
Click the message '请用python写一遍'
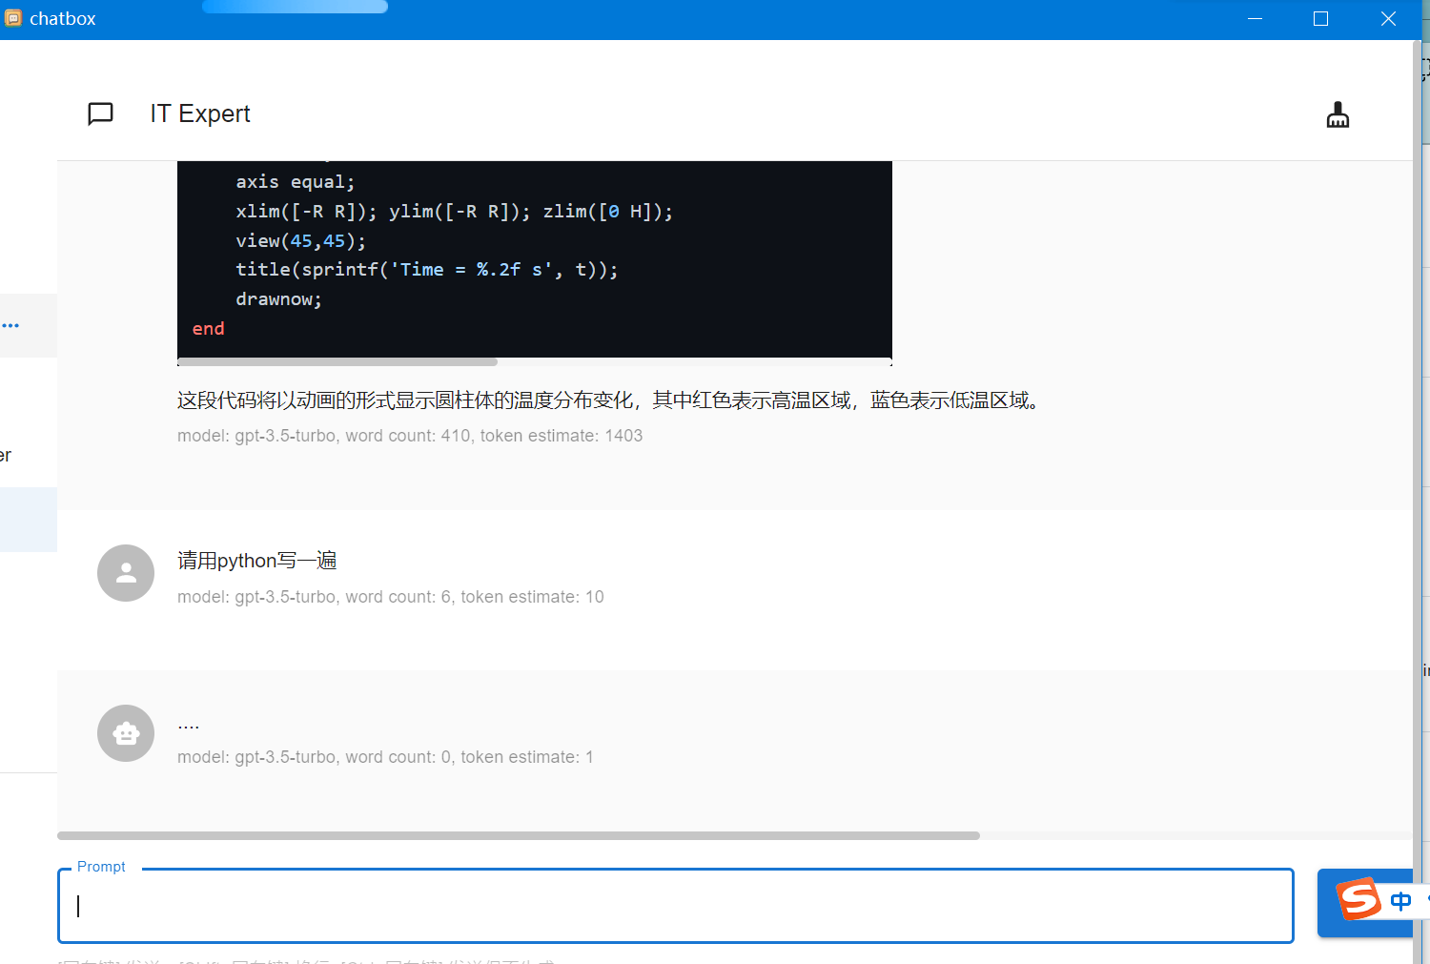[x=256, y=560]
